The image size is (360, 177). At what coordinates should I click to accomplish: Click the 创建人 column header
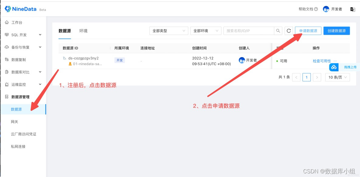[x=244, y=48]
